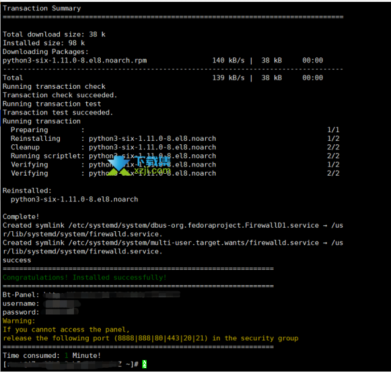
Task: Click the 'Reinstalled:' heading
Action: point(27,190)
